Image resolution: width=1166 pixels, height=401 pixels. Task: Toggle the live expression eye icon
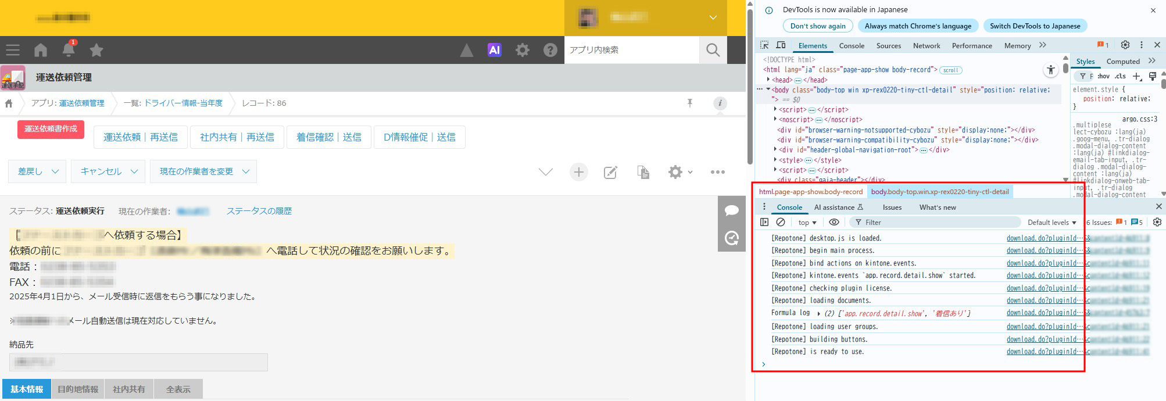coord(834,222)
